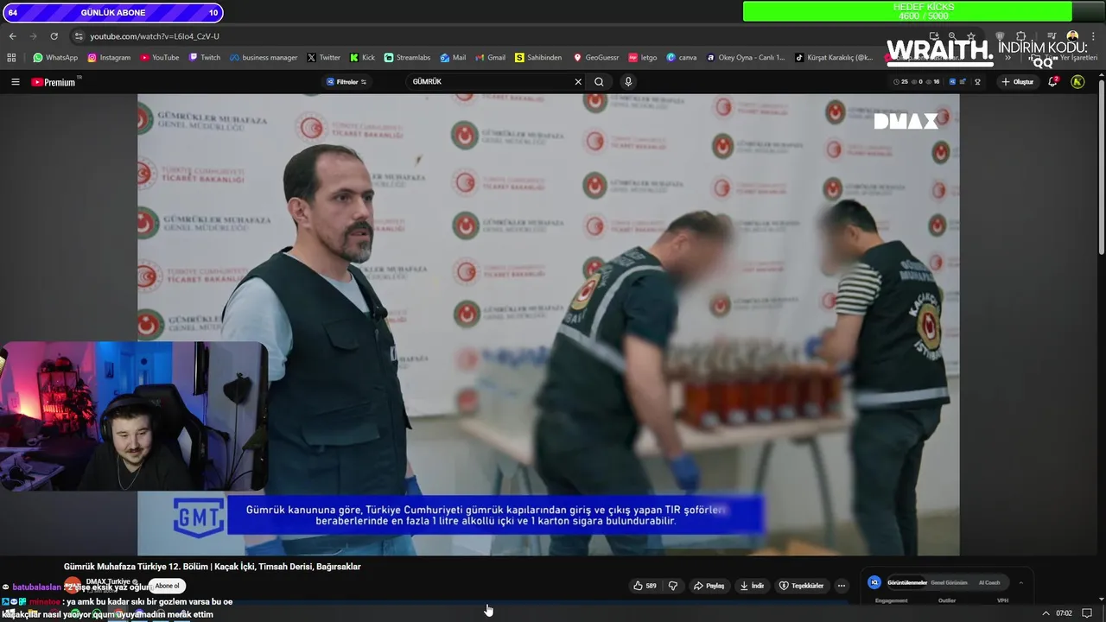Viewport: 1106px width, 622px height.
Task: Open letgo bookmark
Action: click(x=643, y=58)
